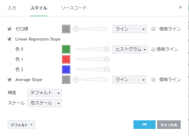Enable 価格ライン for ゼロ線 row

tap(153, 29)
